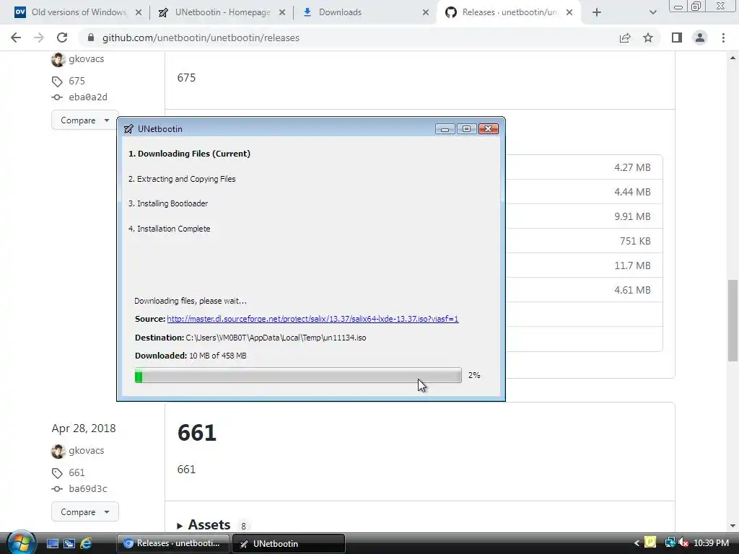Click step 1 Downloading Files (Current)
The image size is (739, 554).
pos(190,154)
